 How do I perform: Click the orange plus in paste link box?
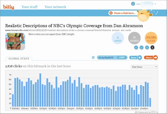coord(111,13)
